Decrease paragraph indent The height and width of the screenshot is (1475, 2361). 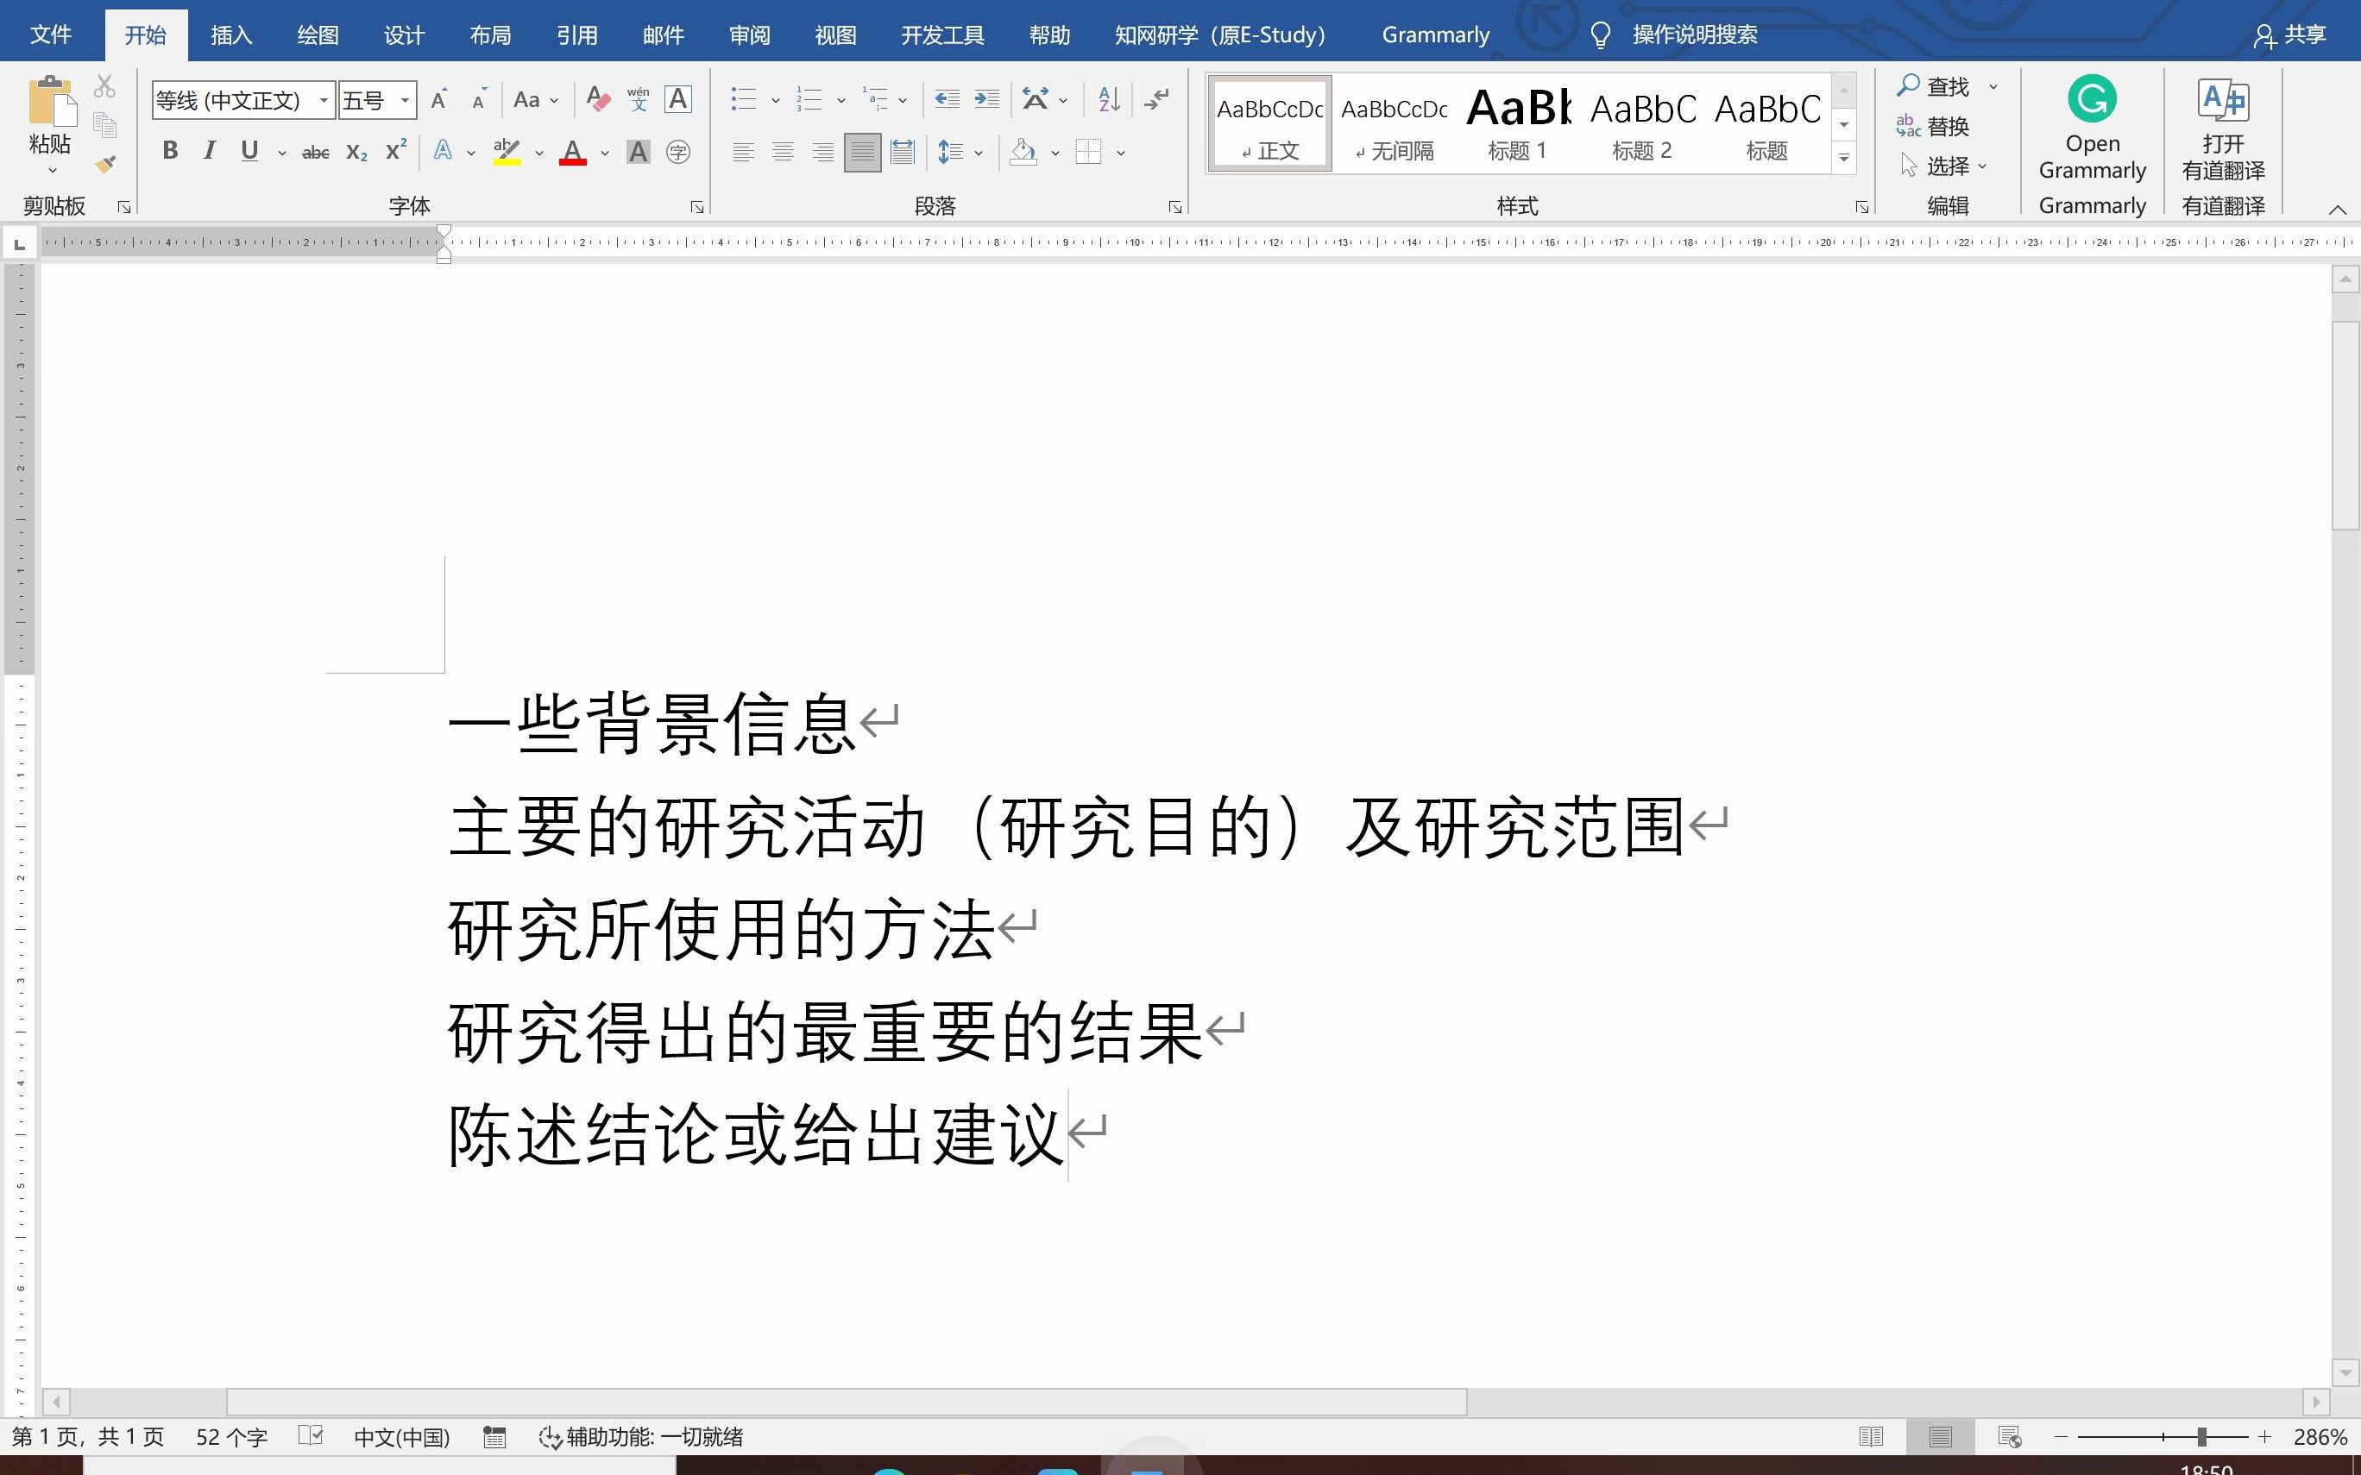point(947,99)
